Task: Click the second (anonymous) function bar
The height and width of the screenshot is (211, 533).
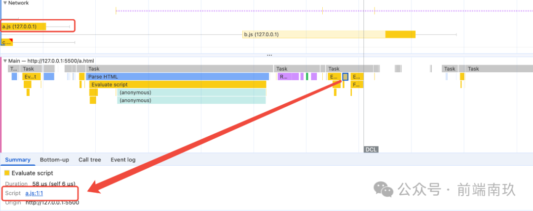Action: 191,100
